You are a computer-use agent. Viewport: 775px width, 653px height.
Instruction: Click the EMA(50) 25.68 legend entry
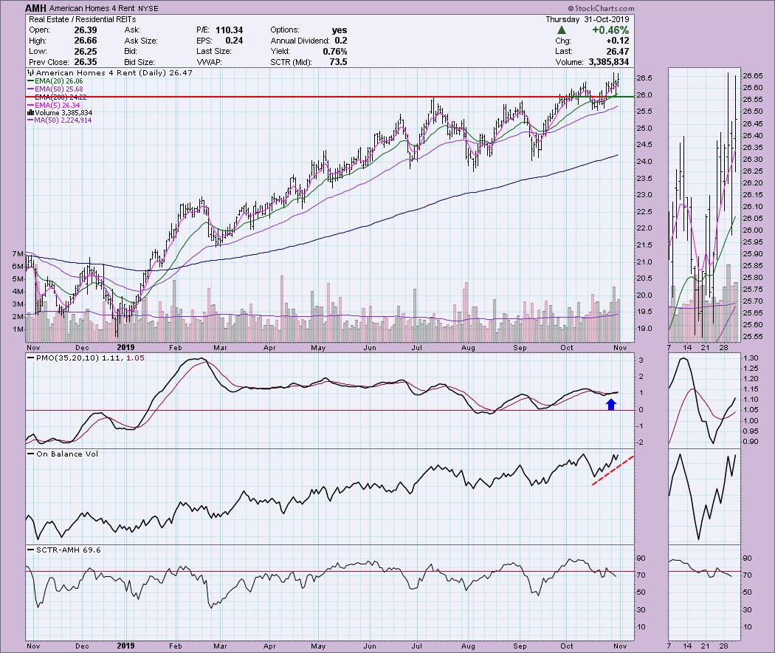pos(59,89)
